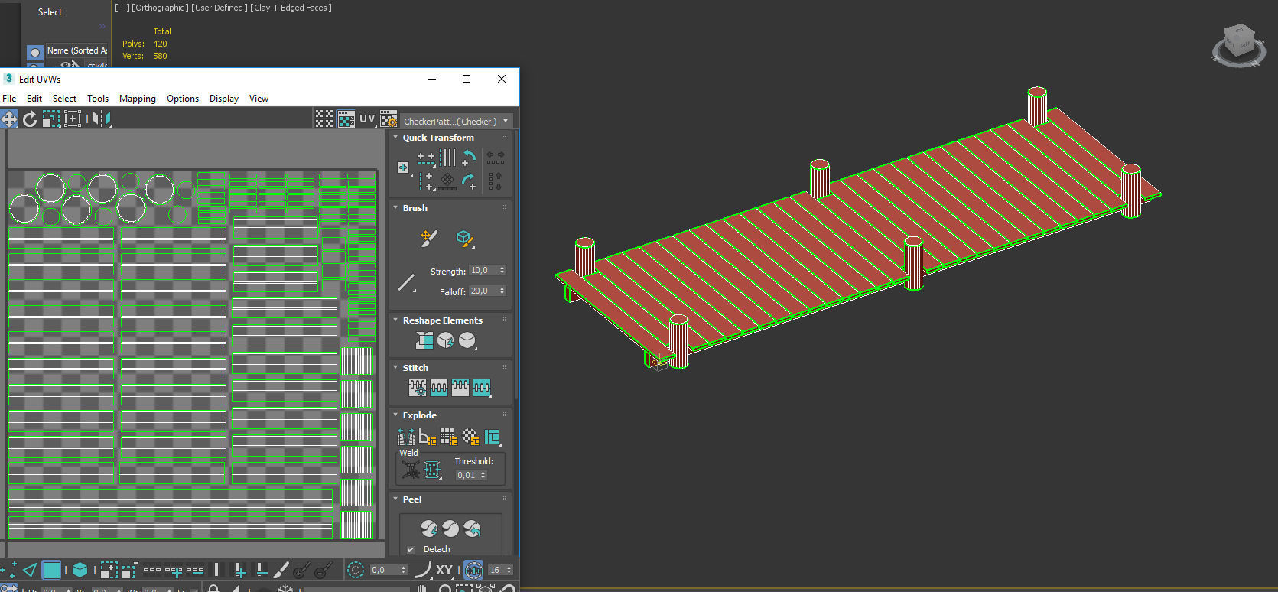1278x592 pixels.
Task: Click the Target Weld icon
Action: click(411, 470)
